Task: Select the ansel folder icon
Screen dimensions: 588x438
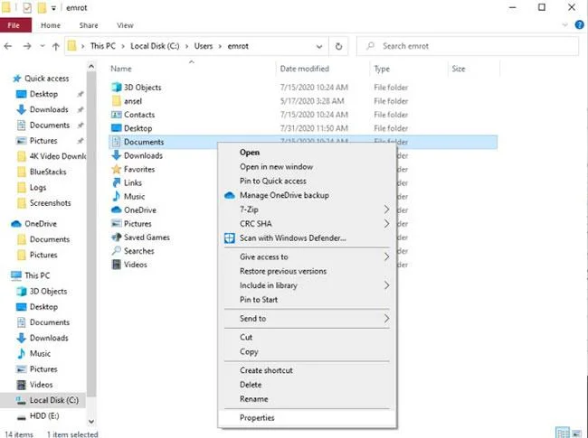Action: (x=117, y=101)
